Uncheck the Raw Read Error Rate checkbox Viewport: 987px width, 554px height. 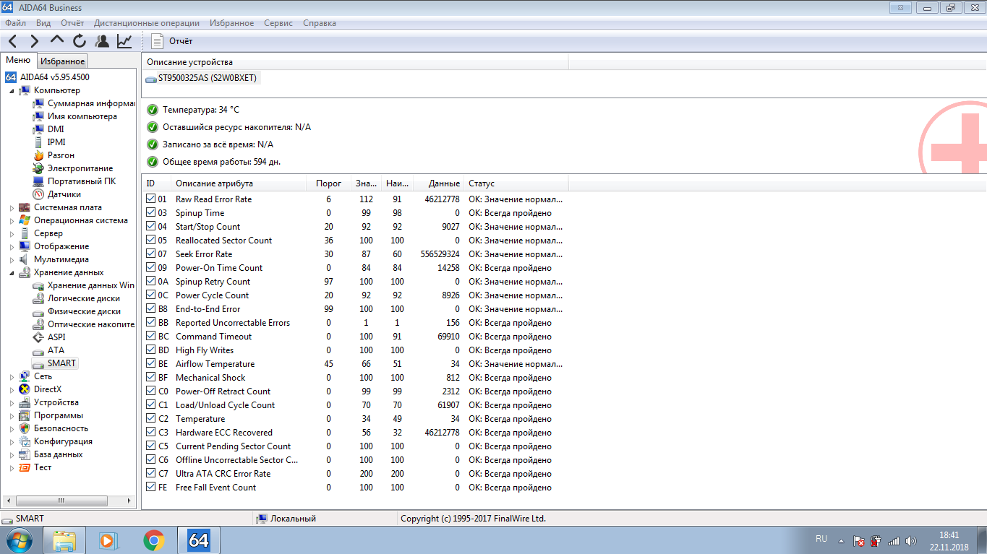(150, 199)
